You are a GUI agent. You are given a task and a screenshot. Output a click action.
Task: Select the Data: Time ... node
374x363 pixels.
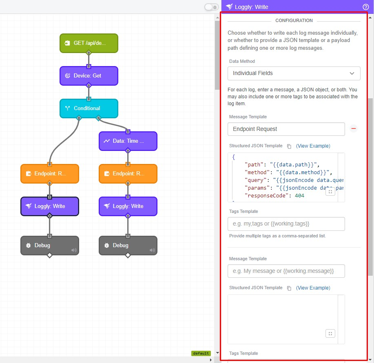(x=128, y=141)
